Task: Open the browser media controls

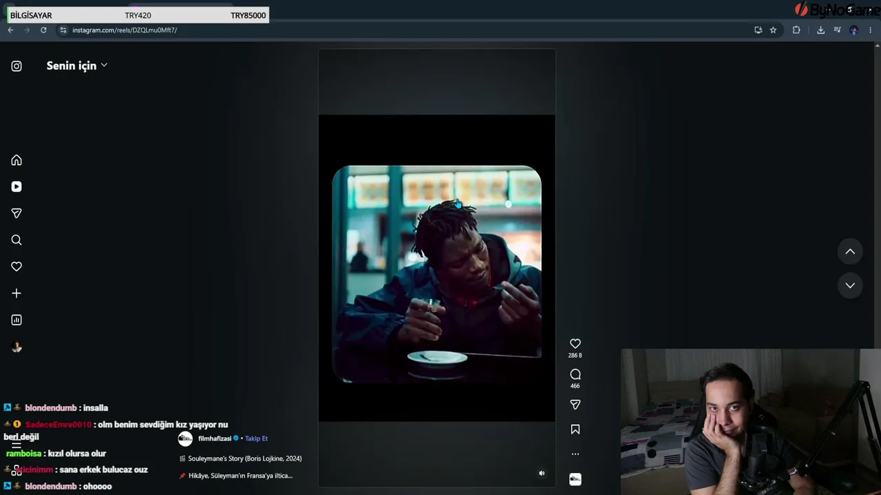Action: point(837,30)
